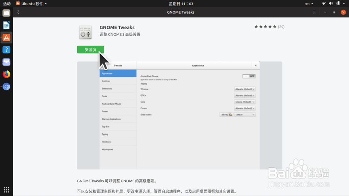Minimize the GNOME Tweaks software window
The width and height of the screenshot is (349, 196).
click(x=325, y=13)
